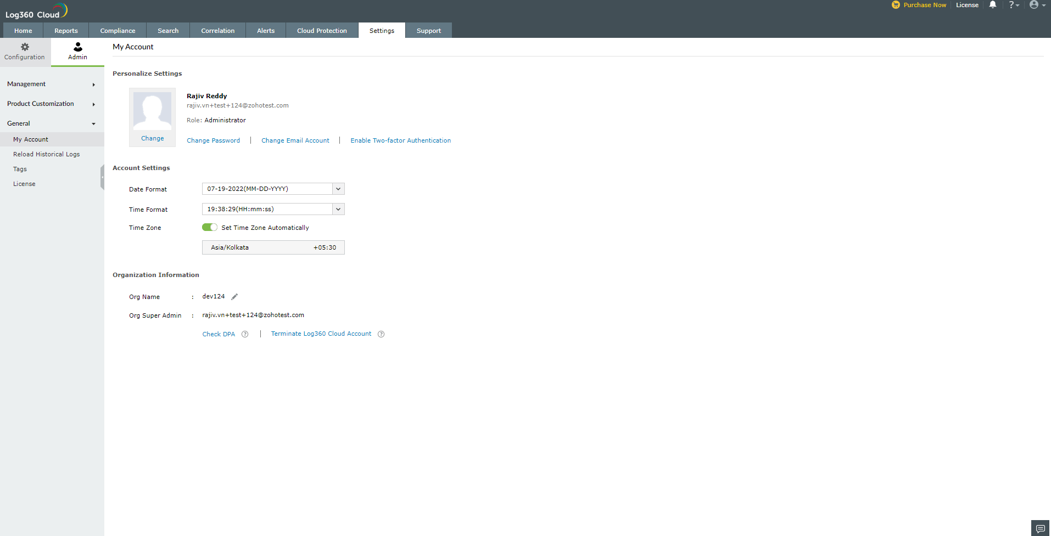Viewport: 1051px width, 536px height.
Task: Collapse the left sidebar panel handle
Action: [102, 177]
